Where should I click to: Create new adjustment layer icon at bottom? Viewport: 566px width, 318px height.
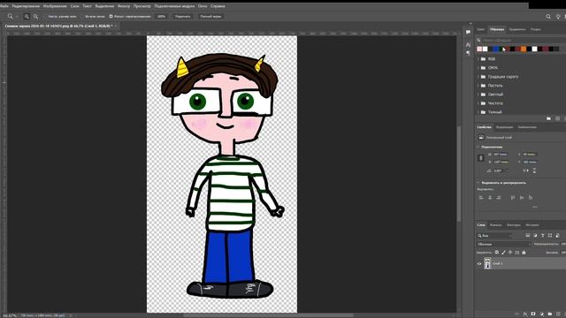541,314
